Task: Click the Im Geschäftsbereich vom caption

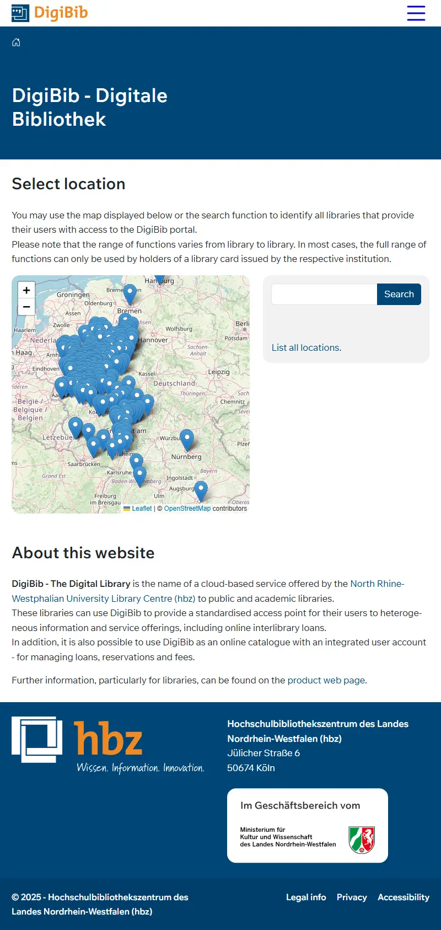Action: point(300,805)
